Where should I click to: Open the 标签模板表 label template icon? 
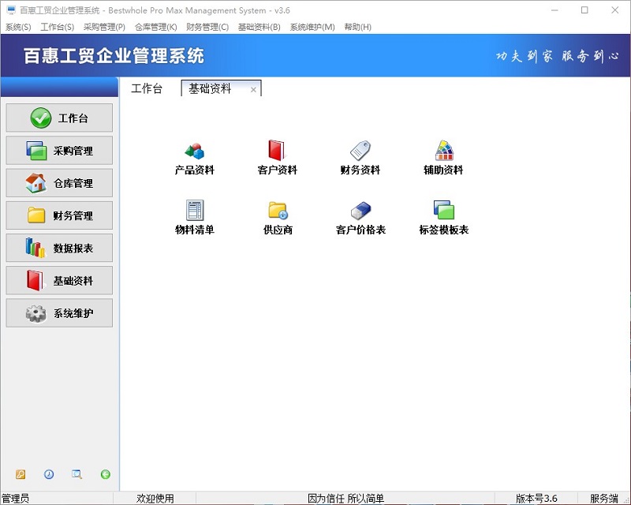[443, 218]
